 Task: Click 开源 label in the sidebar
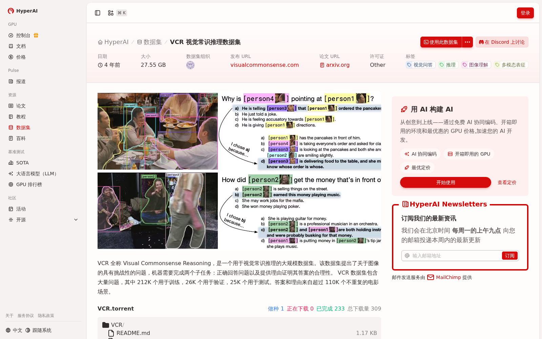coord(21,220)
